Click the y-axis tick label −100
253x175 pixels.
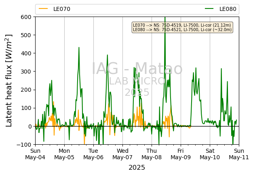[24, 145]
